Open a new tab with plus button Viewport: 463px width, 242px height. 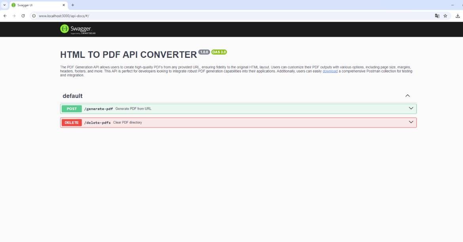point(73,5)
